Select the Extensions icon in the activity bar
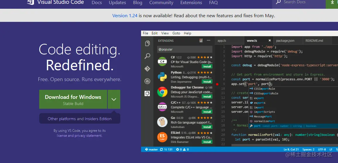 [147, 93]
